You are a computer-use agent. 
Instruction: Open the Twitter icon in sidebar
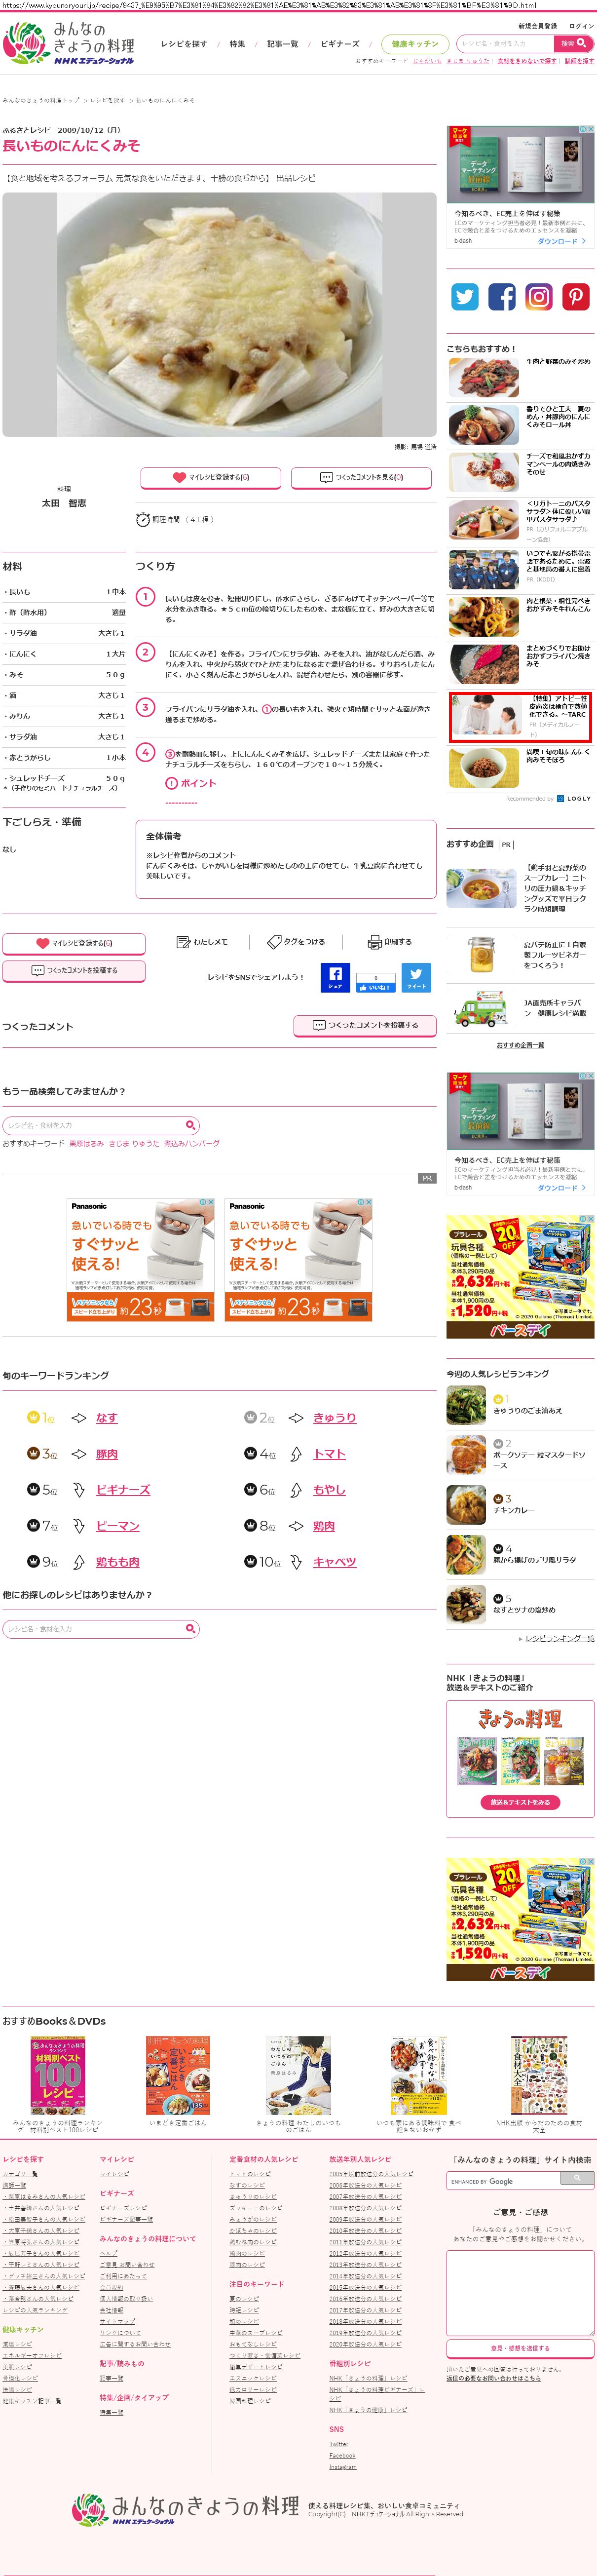[465, 296]
